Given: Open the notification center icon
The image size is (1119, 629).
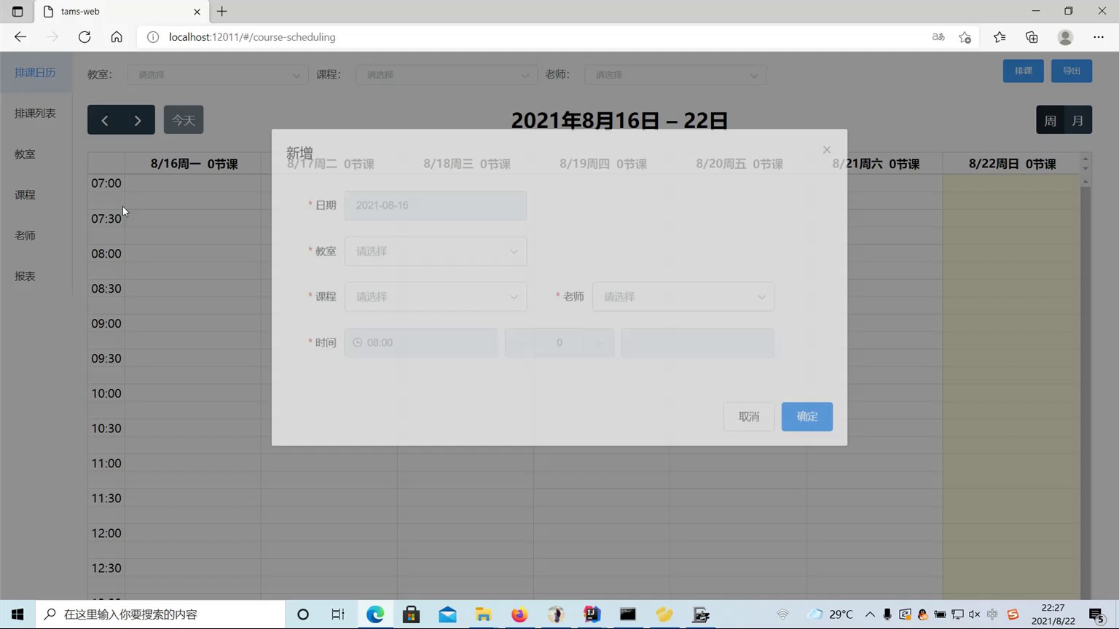Looking at the screenshot, I should pyautogui.click(x=1097, y=614).
